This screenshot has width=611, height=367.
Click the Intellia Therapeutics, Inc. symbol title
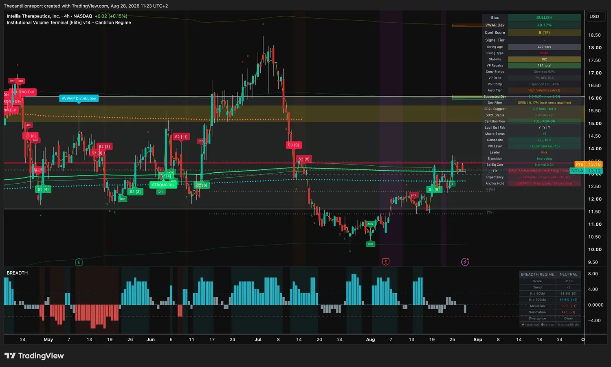33,16
